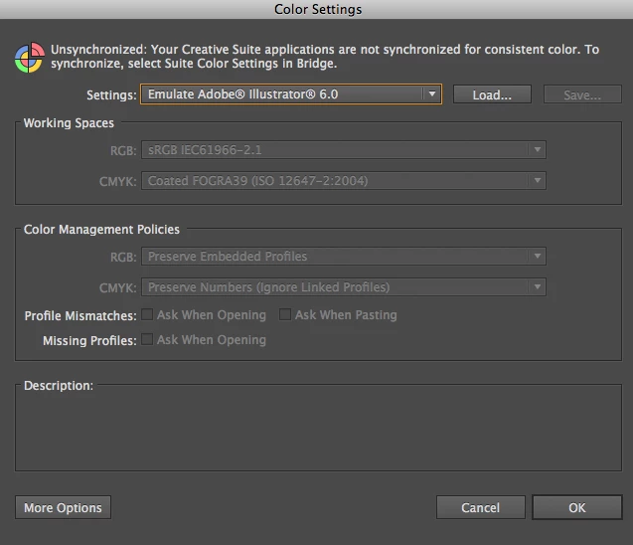This screenshot has width=633, height=545.
Task: Click the 'Profile Mismatches:' label
Action: point(80,315)
